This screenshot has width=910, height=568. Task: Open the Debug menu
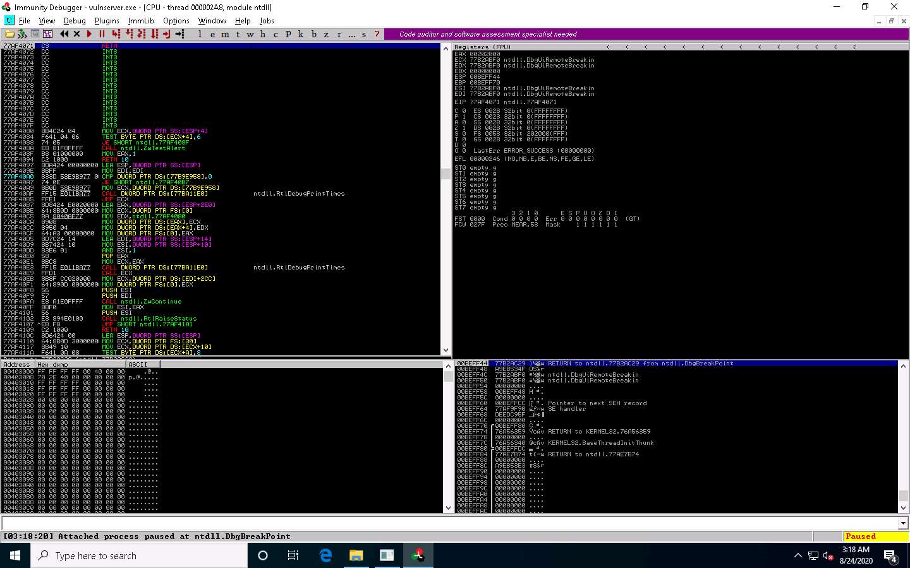point(75,21)
